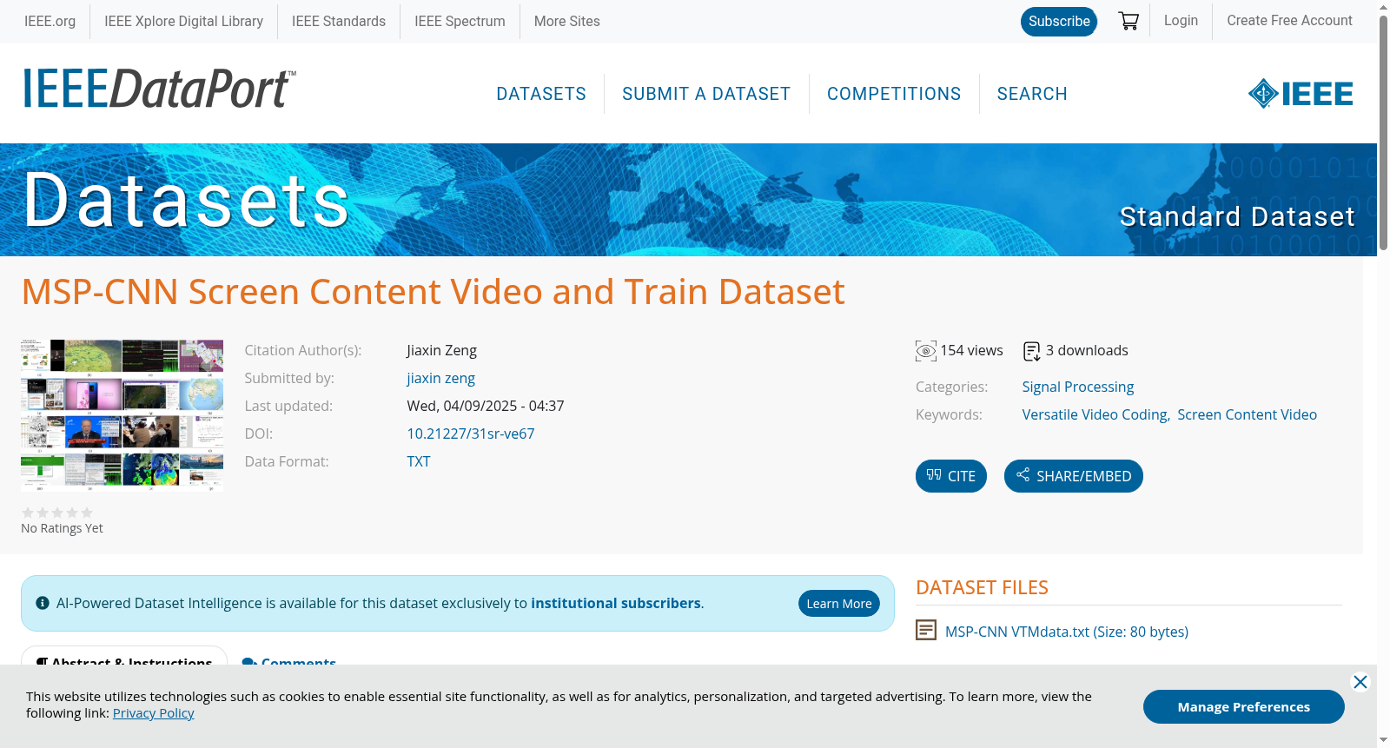Click the Login link

click(1181, 21)
